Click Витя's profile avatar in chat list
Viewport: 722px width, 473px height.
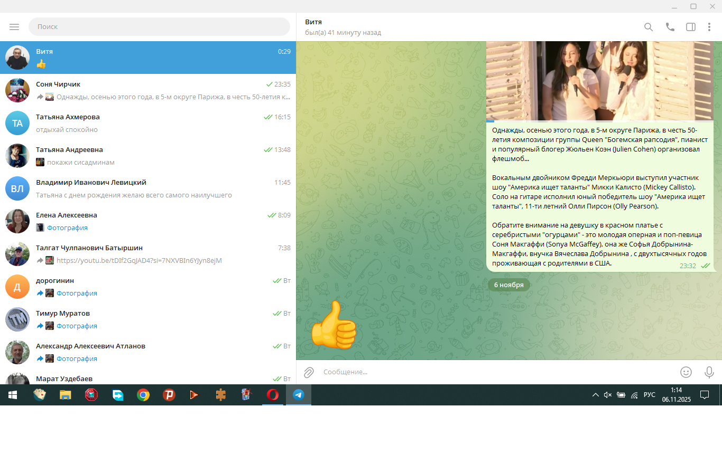[17, 58]
